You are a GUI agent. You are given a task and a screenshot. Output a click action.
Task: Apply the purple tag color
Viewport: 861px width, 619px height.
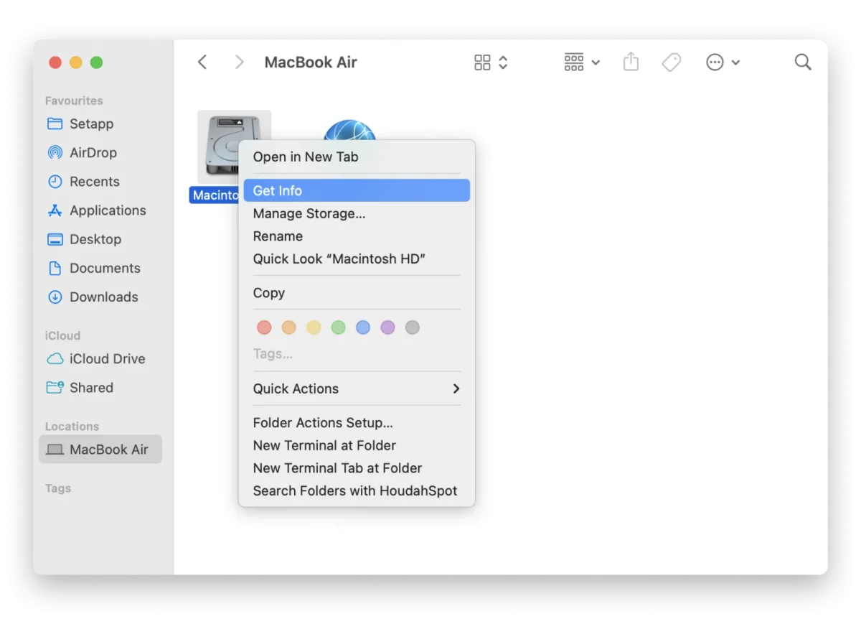[387, 327]
